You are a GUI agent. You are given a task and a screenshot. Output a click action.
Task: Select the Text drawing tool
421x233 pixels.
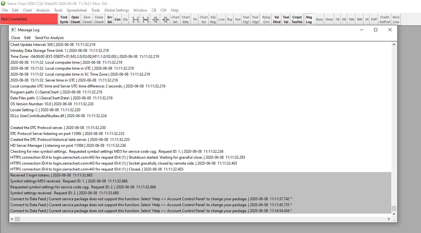238,19
